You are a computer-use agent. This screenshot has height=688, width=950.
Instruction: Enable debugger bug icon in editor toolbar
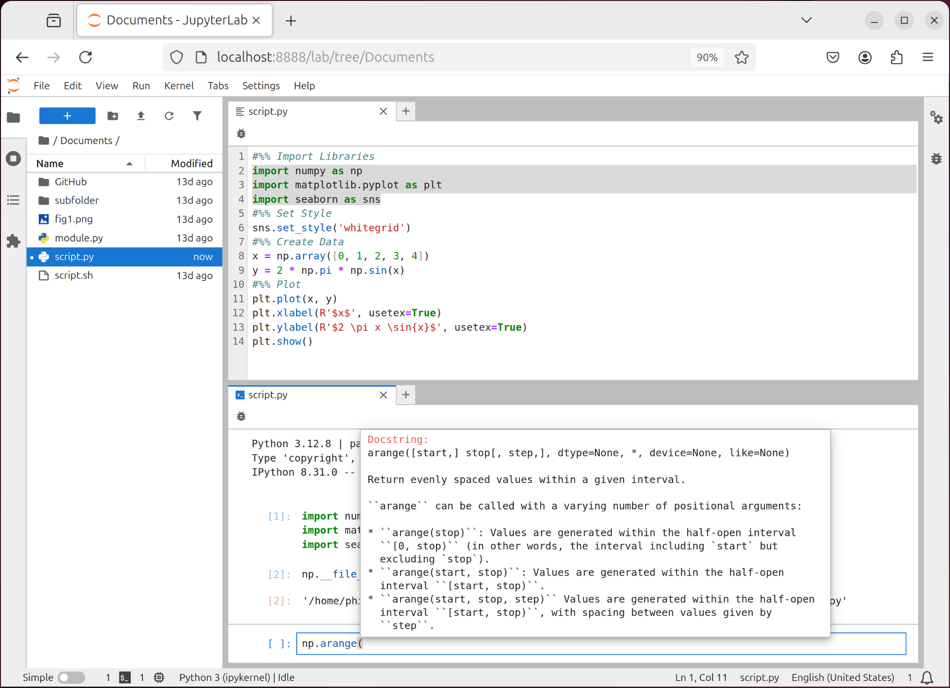(x=241, y=133)
